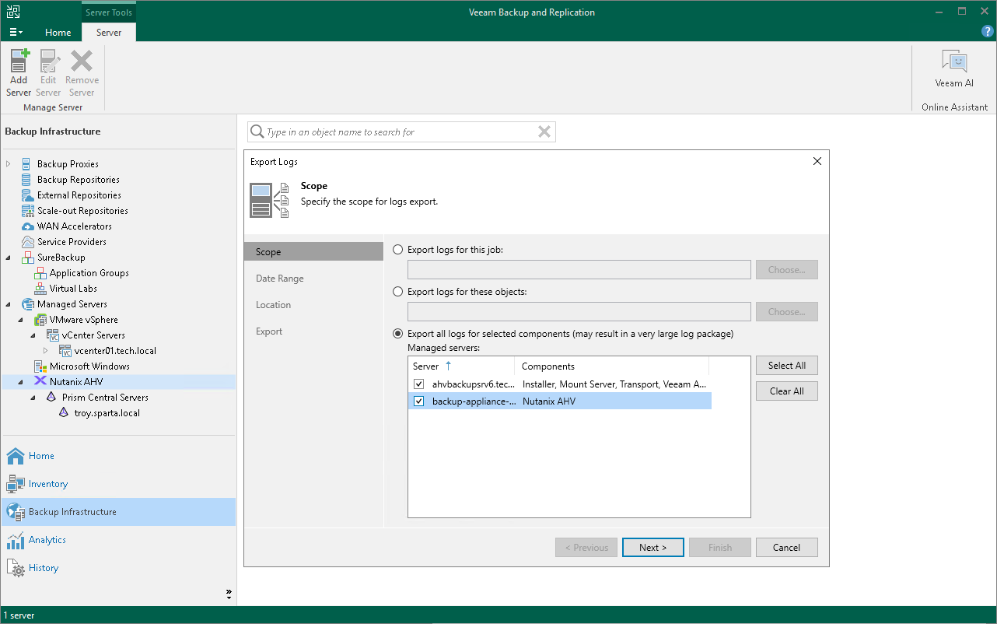Switch to the Home ribbon tab
The image size is (997, 624).
click(58, 33)
